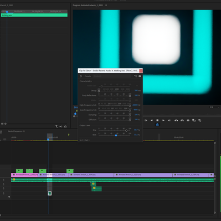Click the Program monitor blue timecode
The width and height of the screenshot is (221, 221).
coord(76,107)
